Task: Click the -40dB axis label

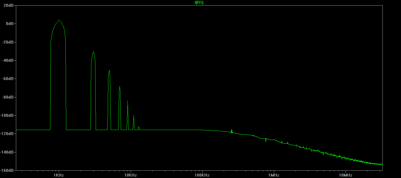Action: pos(9,60)
